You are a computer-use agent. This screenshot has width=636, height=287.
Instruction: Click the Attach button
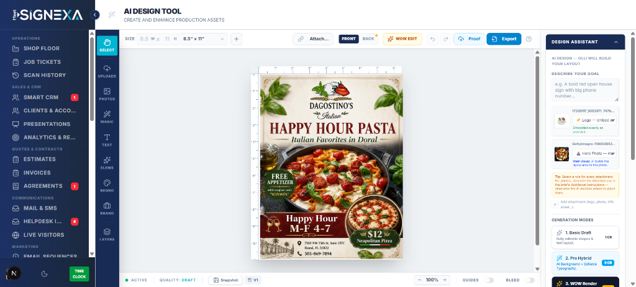tap(313, 39)
